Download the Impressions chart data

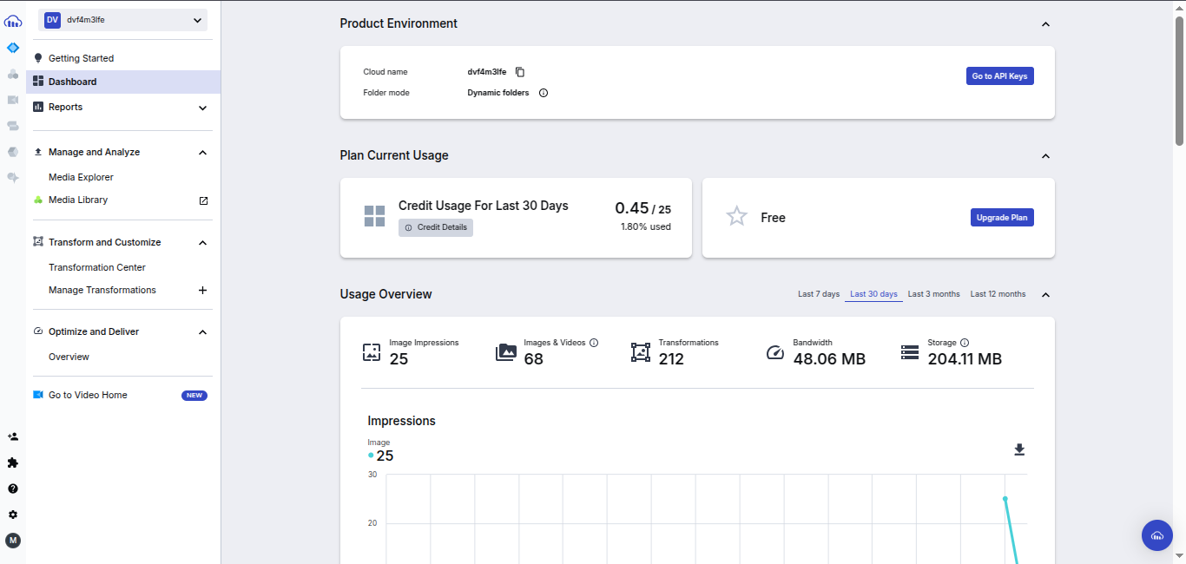click(x=1019, y=449)
